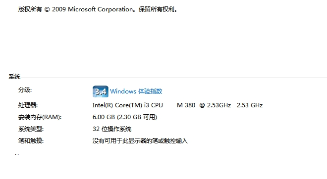Select the Intel(R) Core(TM) i3 CPU text
Image resolution: width=327 pixels, height=179 pixels.
click(128, 105)
